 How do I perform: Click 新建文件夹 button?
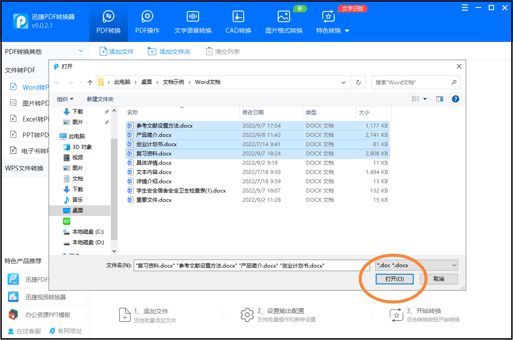pyautogui.click(x=100, y=99)
